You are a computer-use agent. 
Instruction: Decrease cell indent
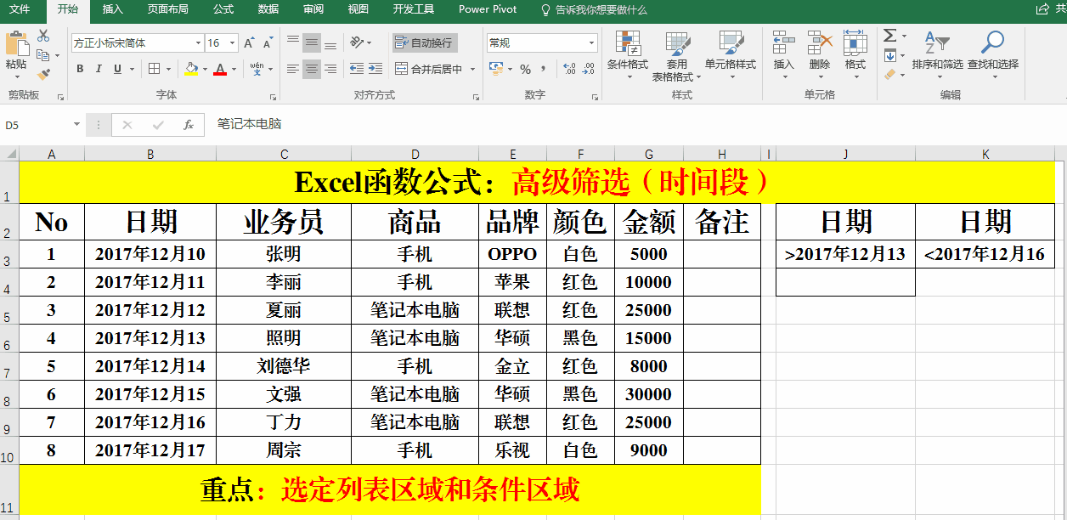click(x=357, y=69)
